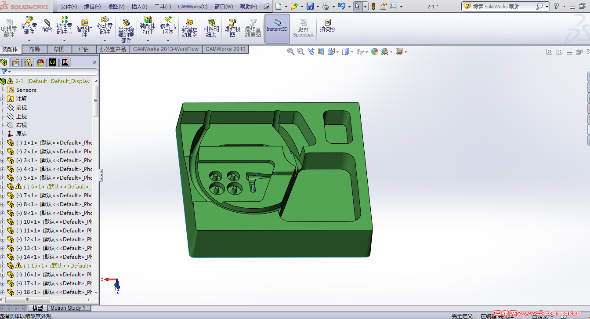This screenshot has height=319, width=590.
Task: Click the Smart Fasteners (智能扣件) tool
Action: point(85,28)
